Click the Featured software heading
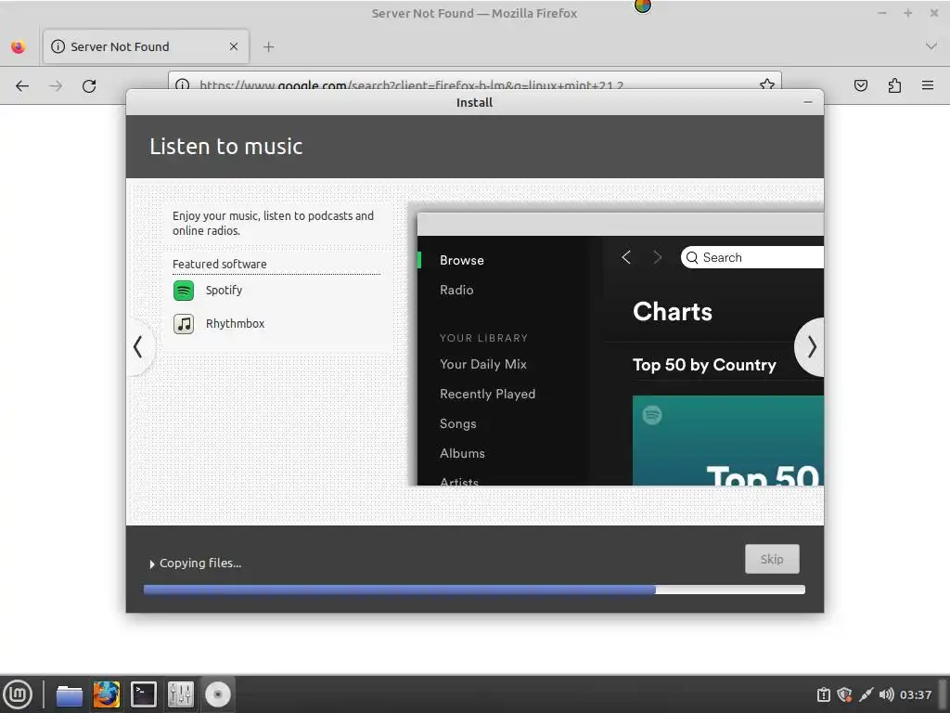This screenshot has height=713, width=950. pos(219,264)
